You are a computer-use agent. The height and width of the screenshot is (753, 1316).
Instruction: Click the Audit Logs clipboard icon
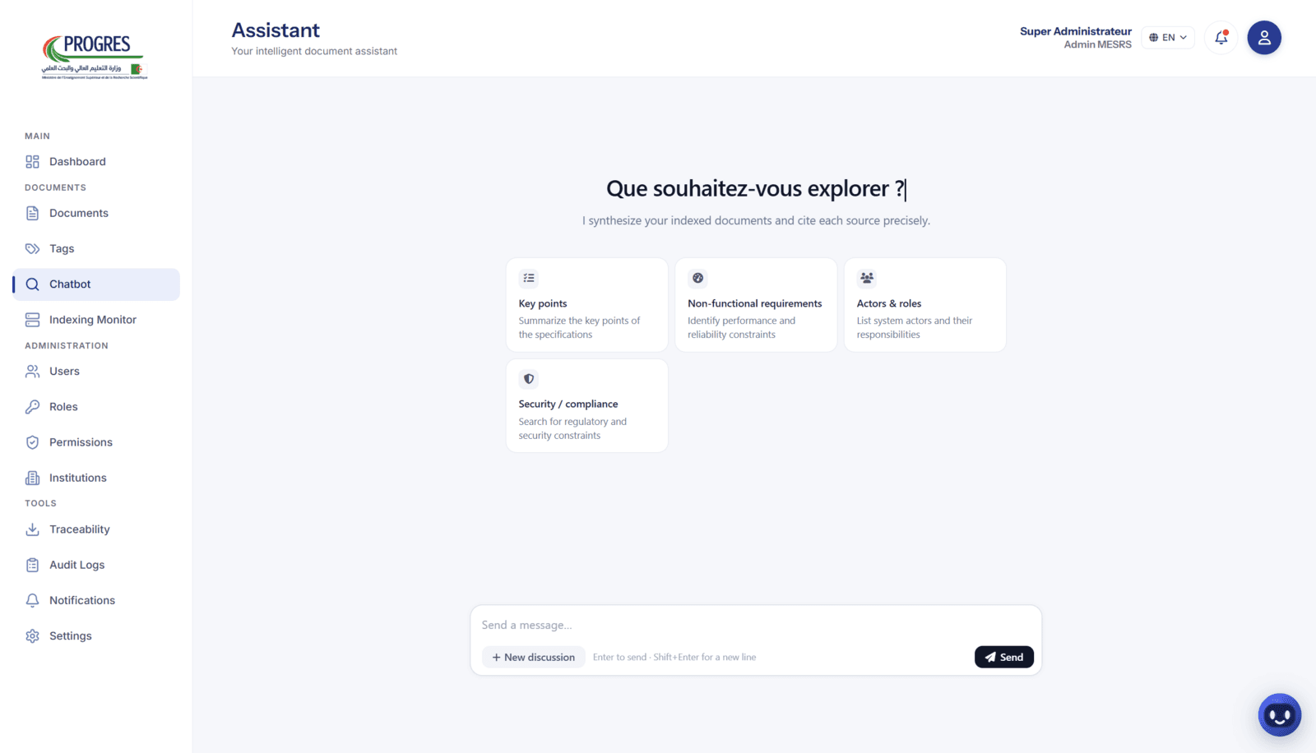(x=32, y=565)
